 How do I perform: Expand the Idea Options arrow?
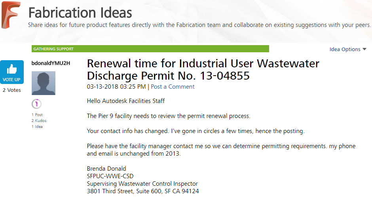364,49
